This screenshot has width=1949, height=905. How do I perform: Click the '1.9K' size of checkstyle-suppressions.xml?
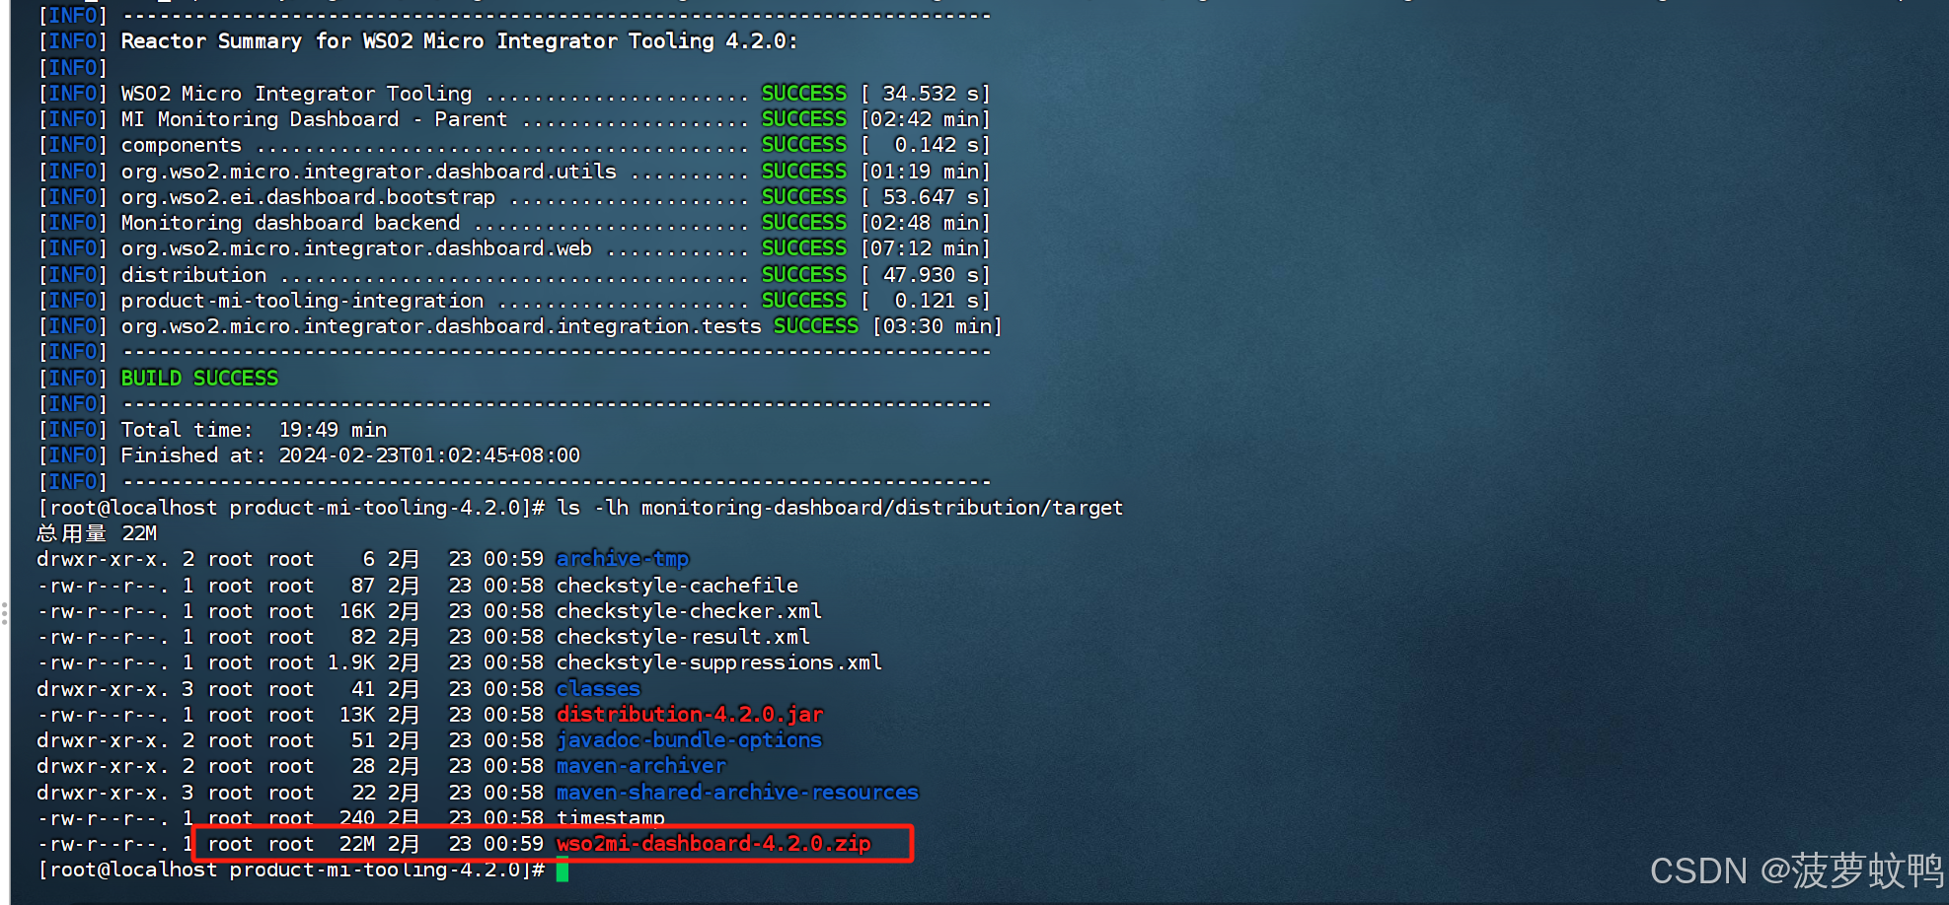[351, 662]
